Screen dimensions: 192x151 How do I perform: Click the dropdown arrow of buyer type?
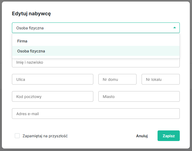174,28
